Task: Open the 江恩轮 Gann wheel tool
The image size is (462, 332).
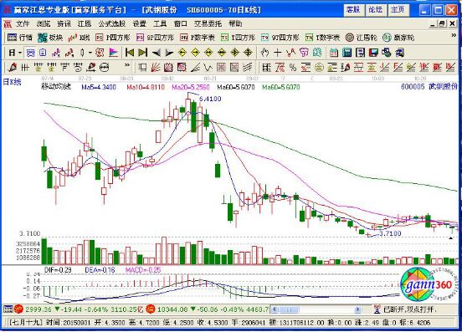Action: tap(362, 38)
